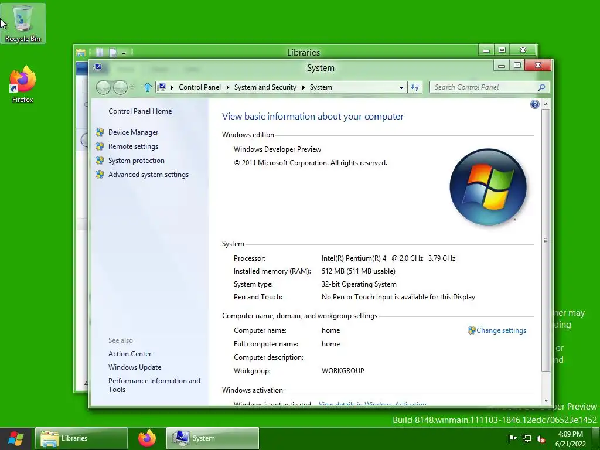
Task: Click the help question mark icon
Action: pyautogui.click(x=534, y=104)
